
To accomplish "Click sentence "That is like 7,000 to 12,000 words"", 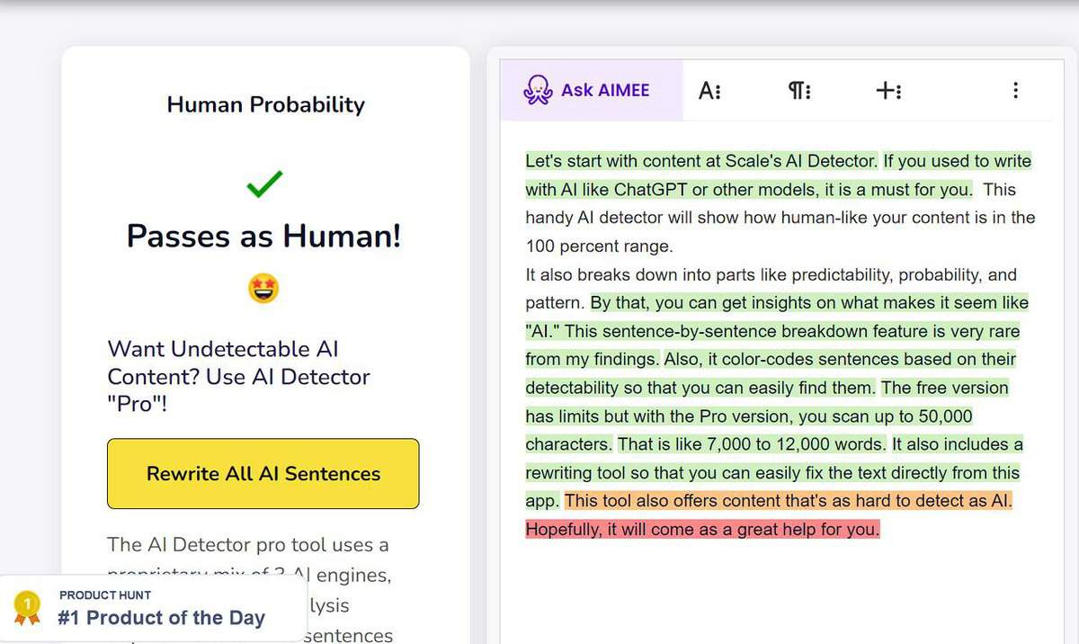I will click(752, 444).
